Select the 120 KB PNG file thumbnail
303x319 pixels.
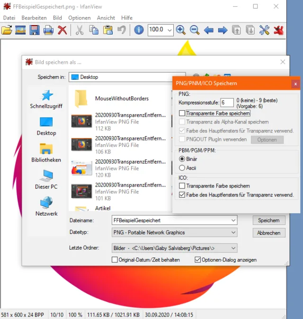tap(81, 168)
